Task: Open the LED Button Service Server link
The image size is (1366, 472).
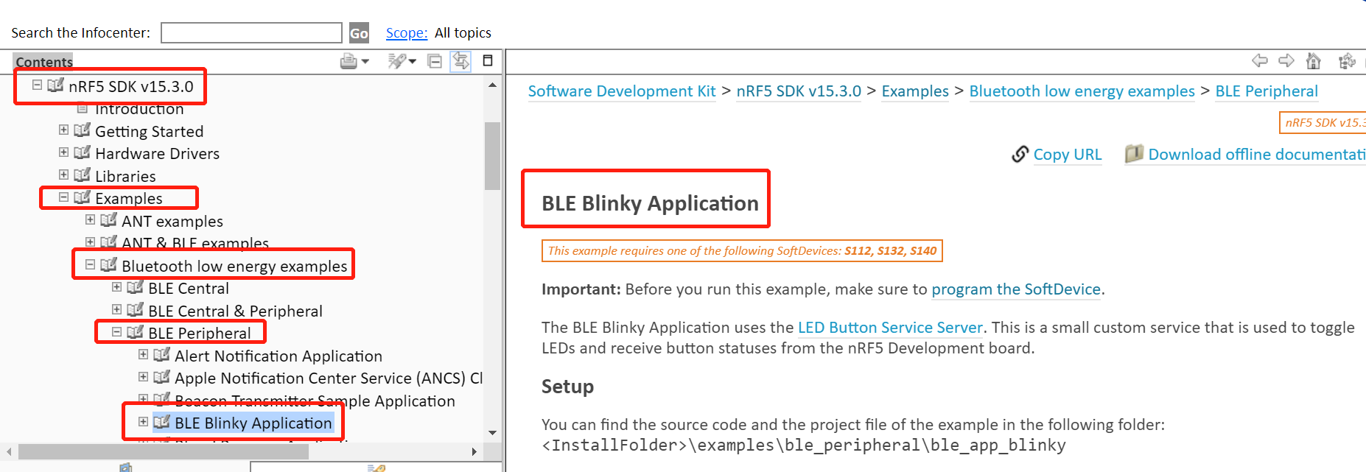Action: pyautogui.click(x=890, y=328)
